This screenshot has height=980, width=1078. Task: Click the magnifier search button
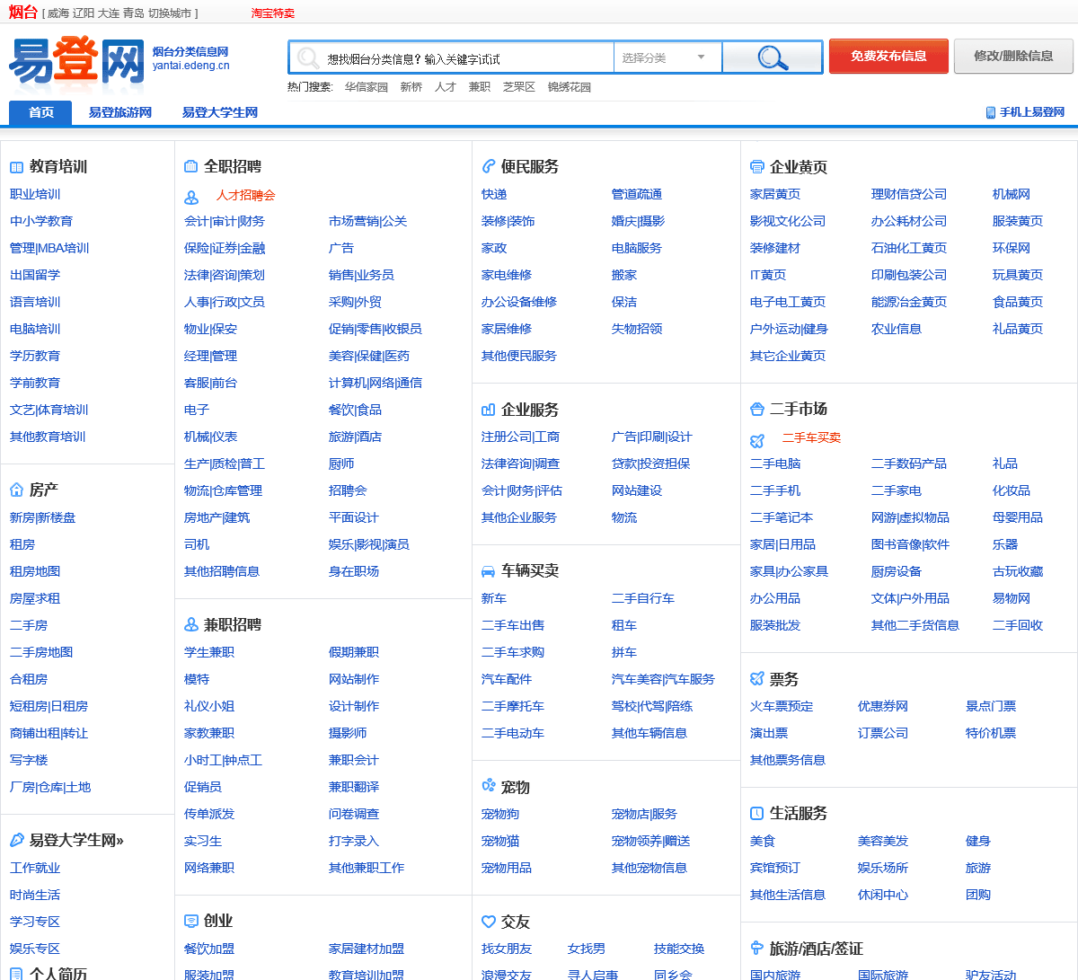773,57
